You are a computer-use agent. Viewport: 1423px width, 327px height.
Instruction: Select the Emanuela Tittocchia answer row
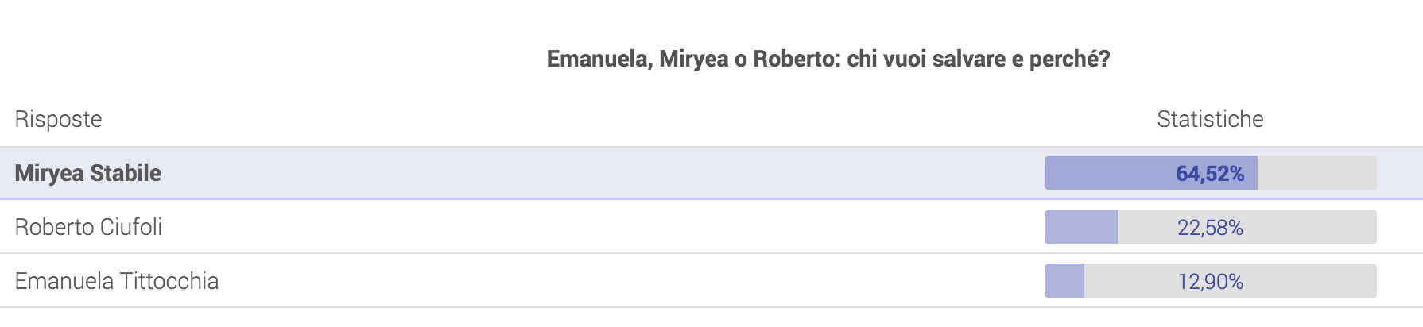point(711,281)
